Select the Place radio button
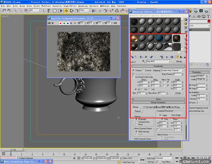 171,119
